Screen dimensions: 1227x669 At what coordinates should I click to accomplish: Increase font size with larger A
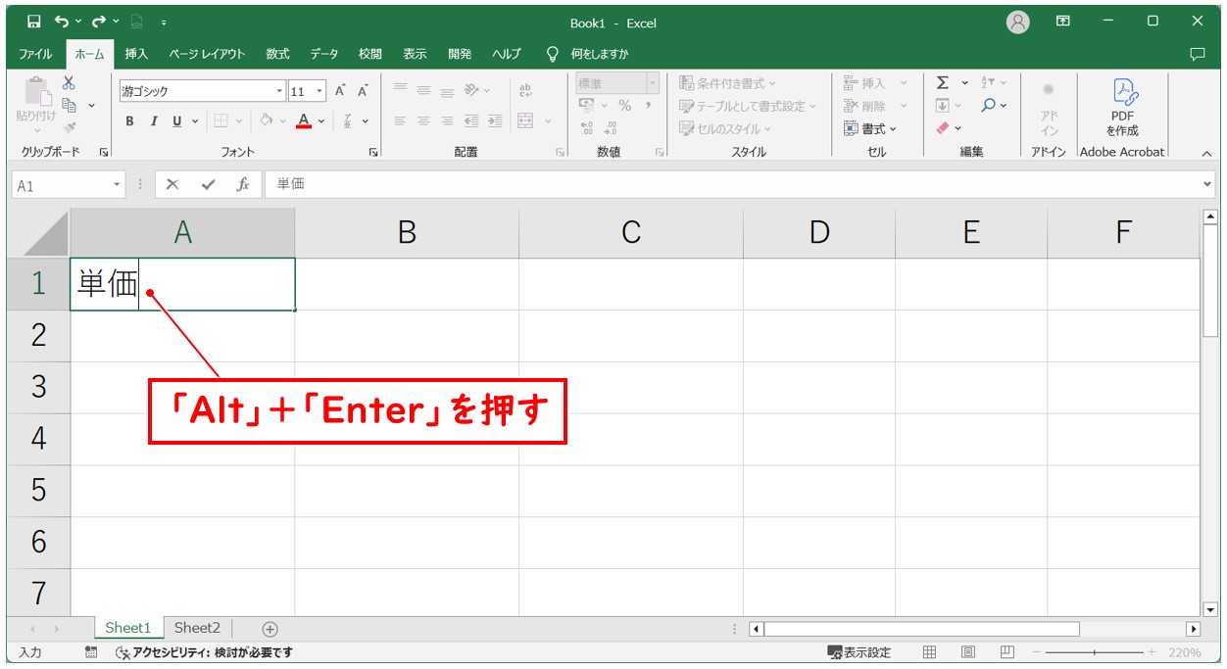pyautogui.click(x=340, y=90)
